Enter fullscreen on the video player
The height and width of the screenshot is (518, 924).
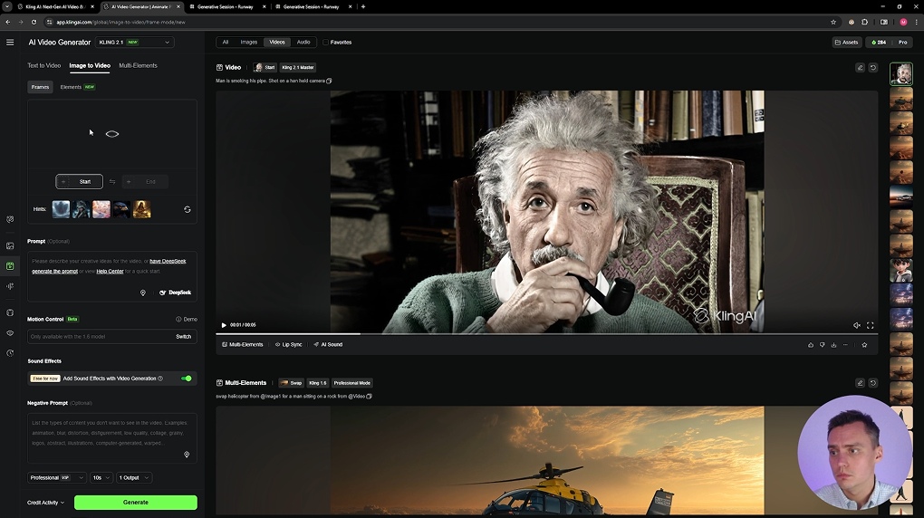click(x=870, y=325)
